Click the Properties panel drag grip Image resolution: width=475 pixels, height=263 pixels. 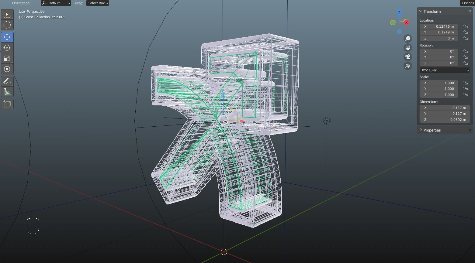(469, 130)
